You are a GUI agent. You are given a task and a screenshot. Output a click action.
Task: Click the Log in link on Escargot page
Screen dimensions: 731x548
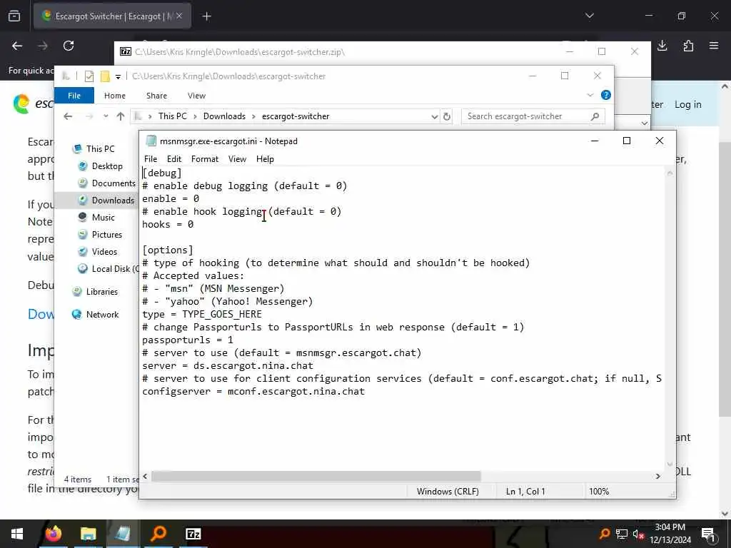pyautogui.click(x=687, y=104)
